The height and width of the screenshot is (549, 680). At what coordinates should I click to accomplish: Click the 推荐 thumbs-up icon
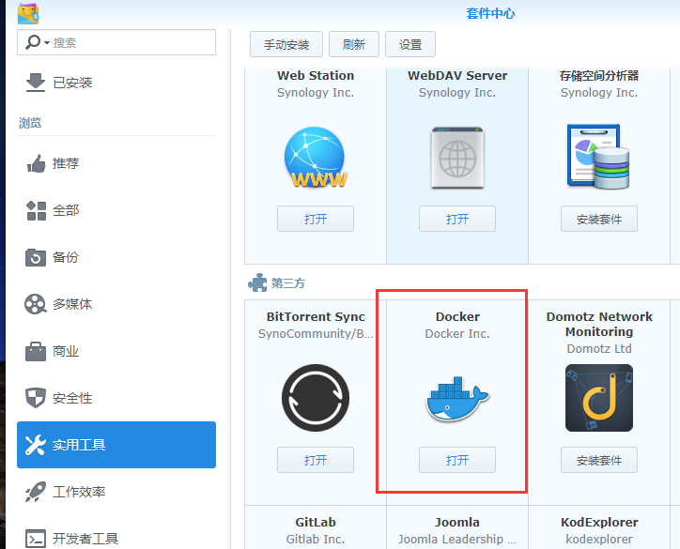[36, 163]
